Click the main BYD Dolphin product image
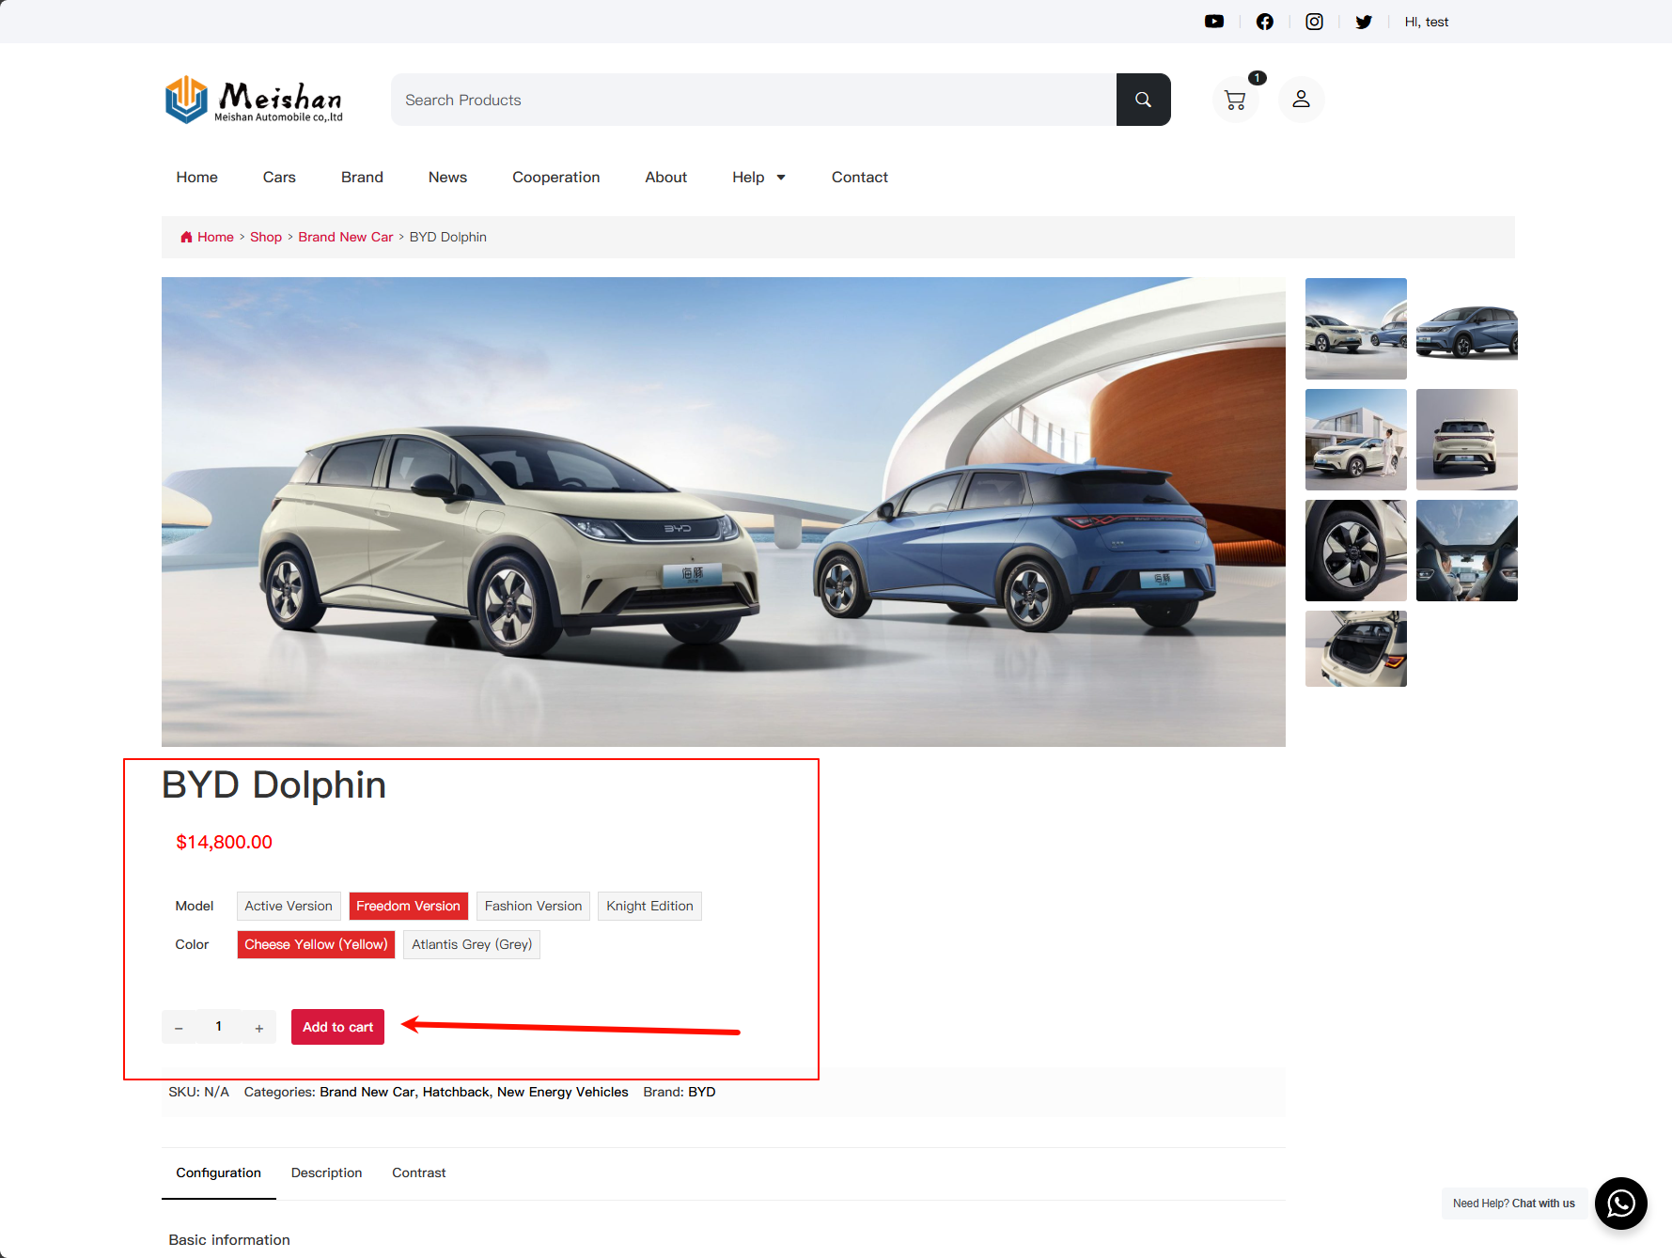The width and height of the screenshot is (1672, 1258). [723, 512]
